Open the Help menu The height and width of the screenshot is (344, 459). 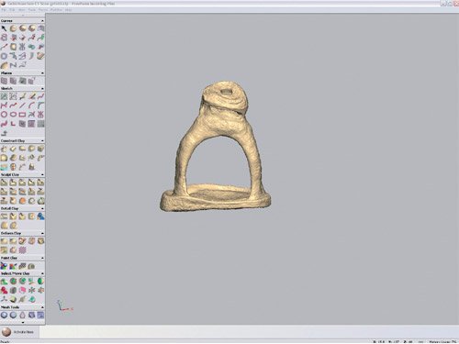coord(68,10)
